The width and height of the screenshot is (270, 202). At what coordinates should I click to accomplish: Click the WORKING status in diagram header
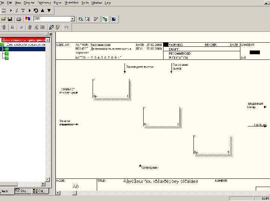[175, 45]
